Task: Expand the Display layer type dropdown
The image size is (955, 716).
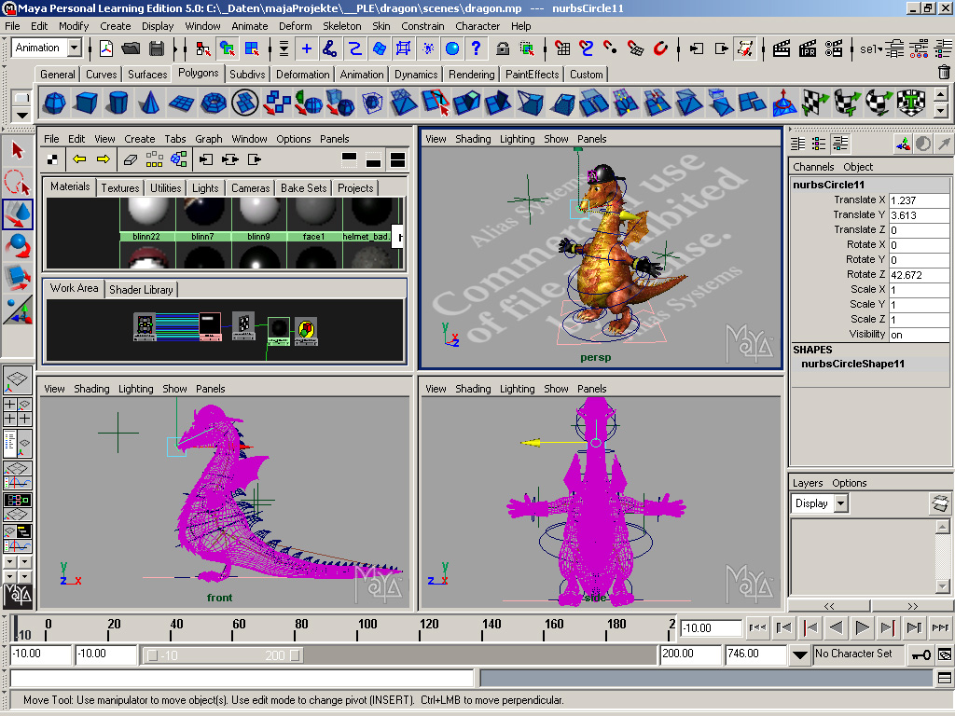Action: click(840, 503)
